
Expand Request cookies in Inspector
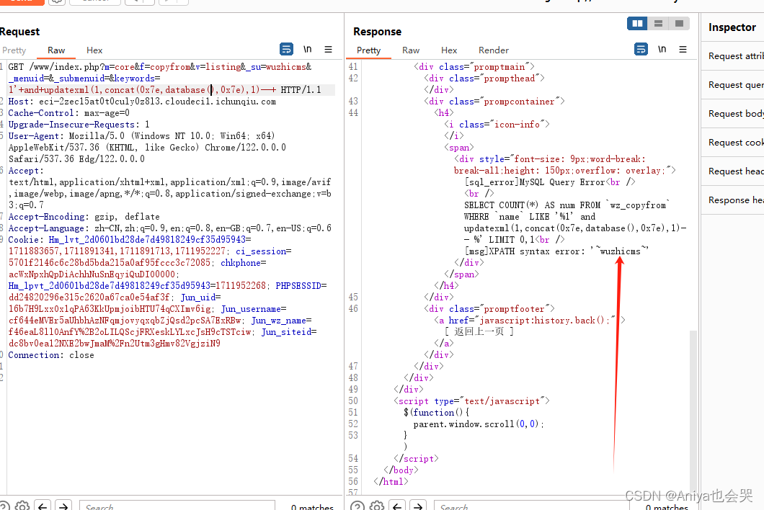(x=733, y=142)
